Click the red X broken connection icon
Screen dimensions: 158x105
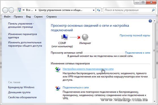(79, 37)
